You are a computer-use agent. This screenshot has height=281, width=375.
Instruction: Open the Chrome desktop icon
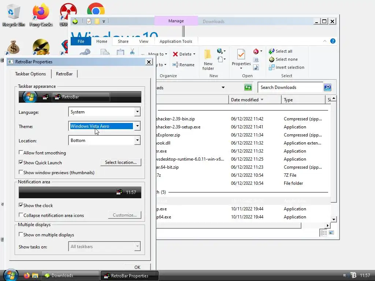96,9
